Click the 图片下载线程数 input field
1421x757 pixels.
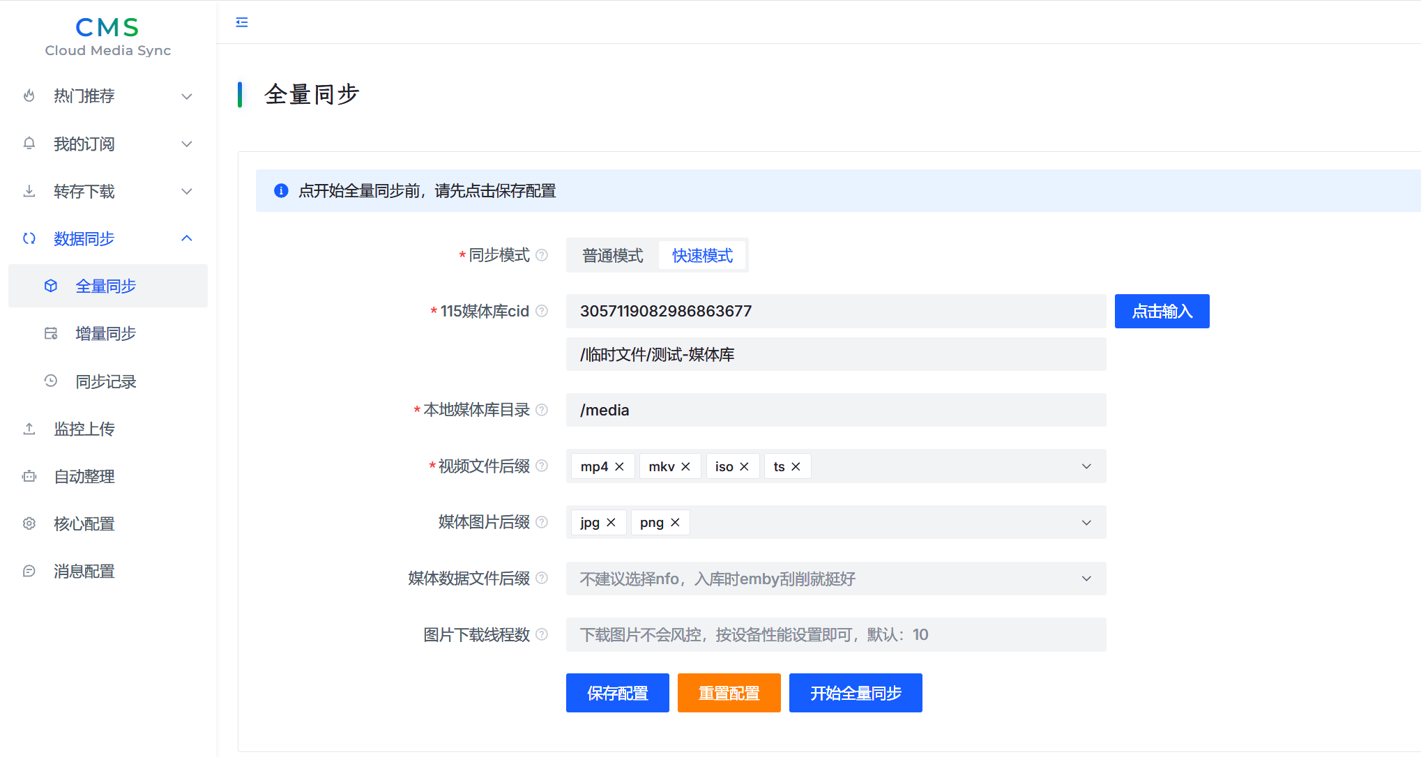767,634
